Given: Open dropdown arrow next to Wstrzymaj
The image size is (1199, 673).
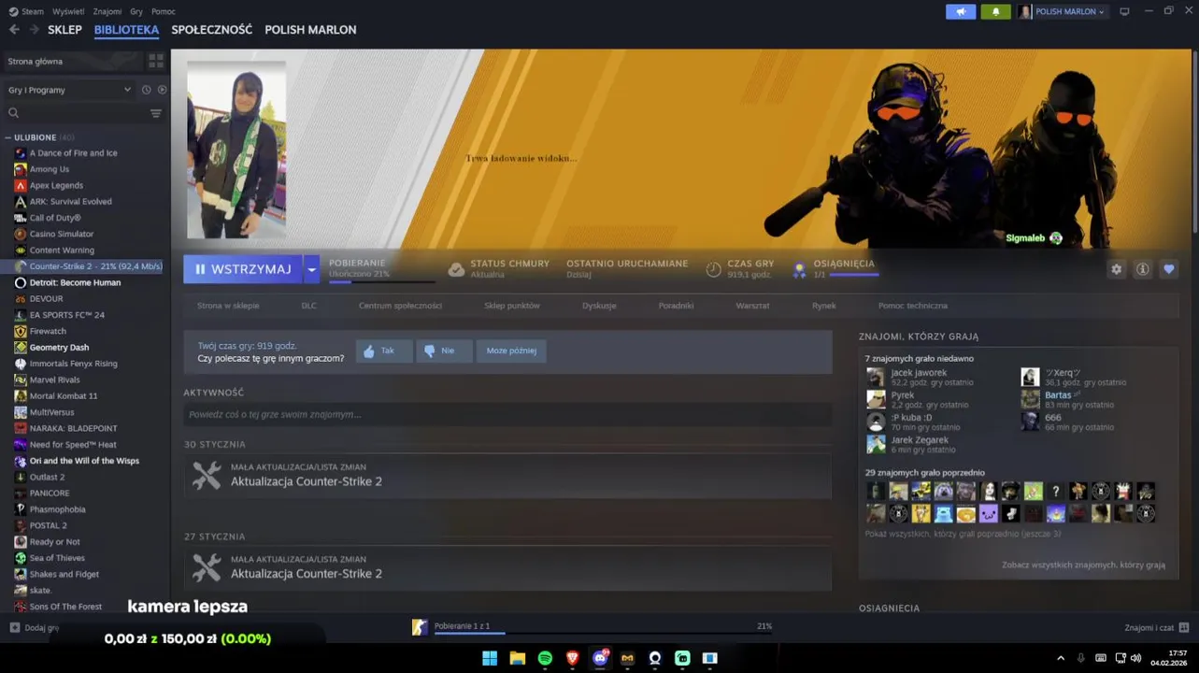Looking at the screenshot, I should point(311,269).
